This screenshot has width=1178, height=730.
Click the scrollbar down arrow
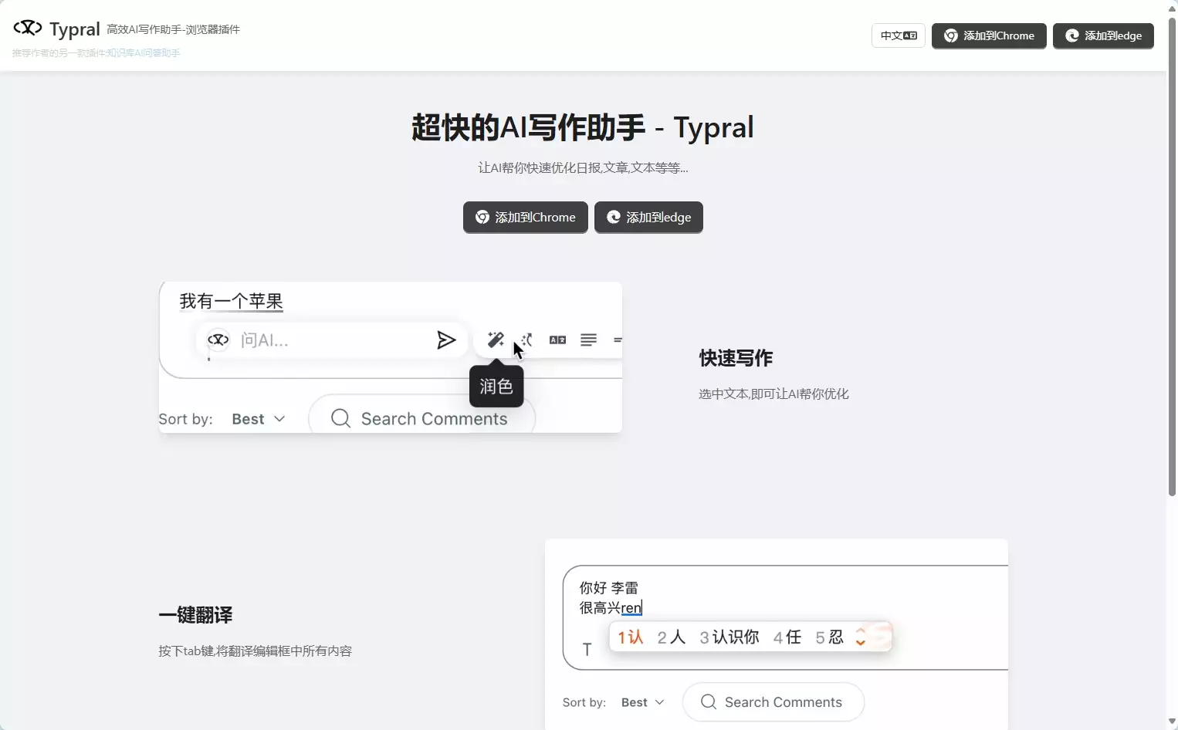[x=1172, y=722]
